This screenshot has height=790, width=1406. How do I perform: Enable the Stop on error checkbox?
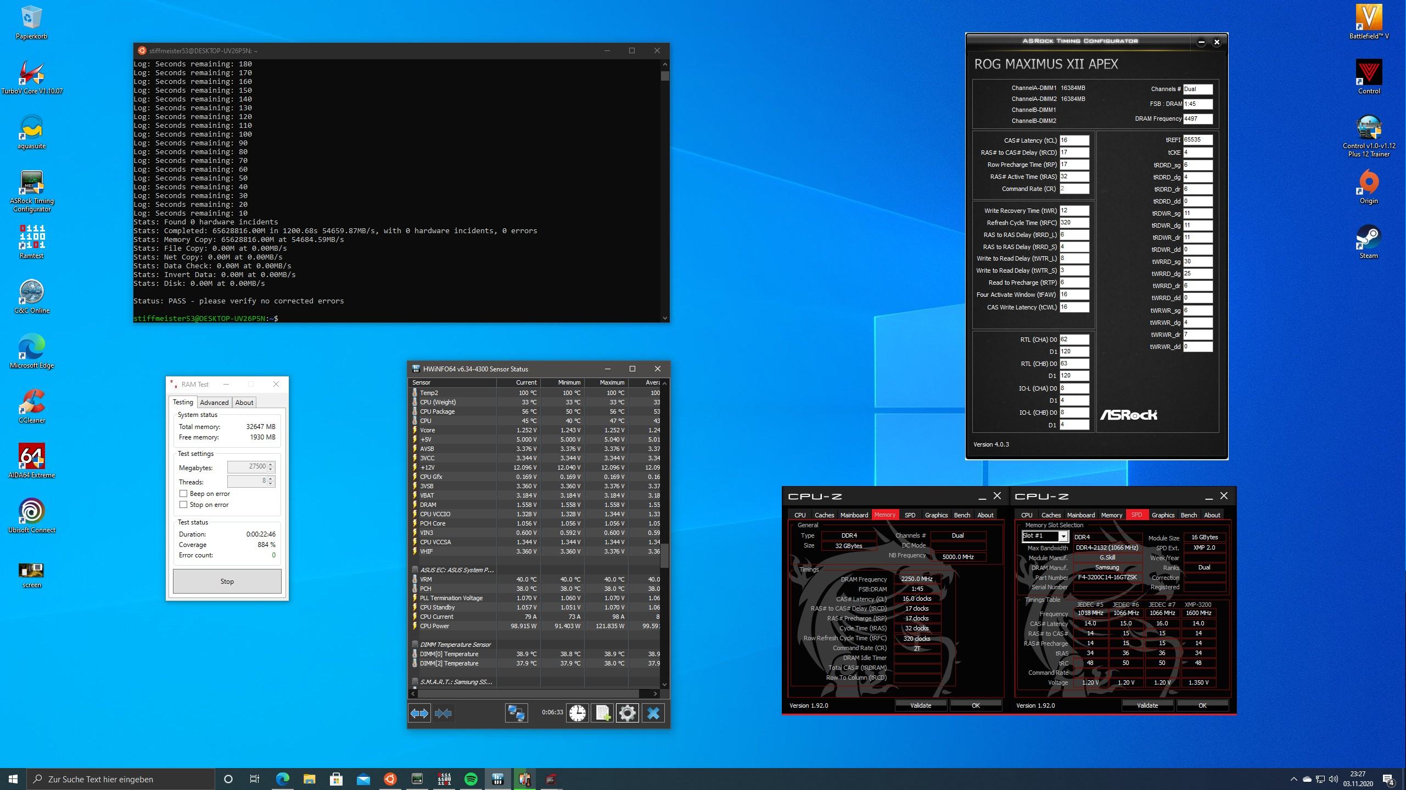[184, 505]
